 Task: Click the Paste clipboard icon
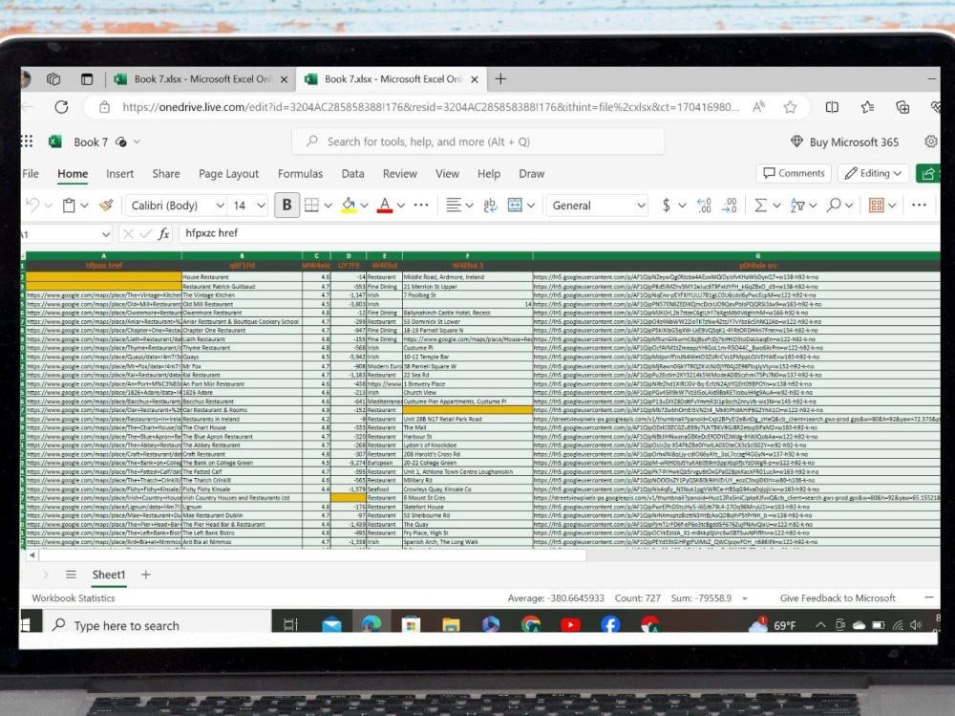pos(69,206)
